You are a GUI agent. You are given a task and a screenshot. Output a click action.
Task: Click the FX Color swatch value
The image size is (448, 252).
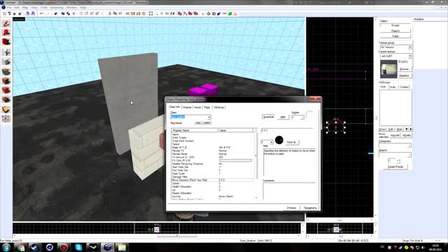tap(236, 160)
